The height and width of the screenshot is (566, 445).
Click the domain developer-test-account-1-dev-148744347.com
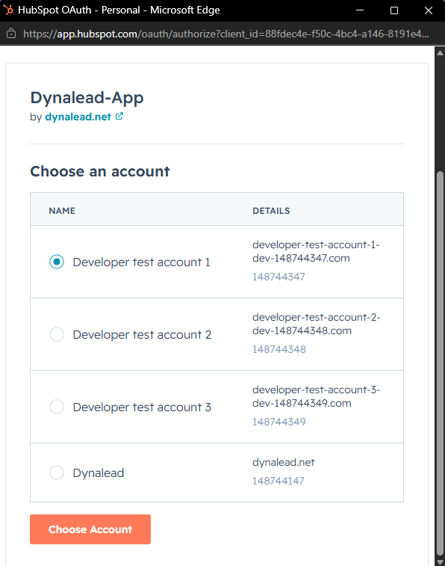point(316,251)
